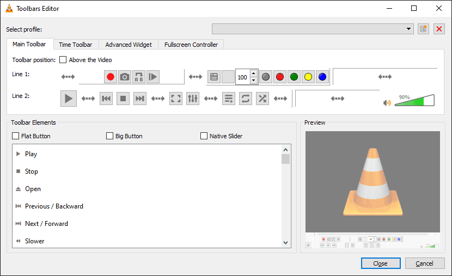Click the spacer right of Play button
Screen dimensions: 452x276
[x=88, y=99]
